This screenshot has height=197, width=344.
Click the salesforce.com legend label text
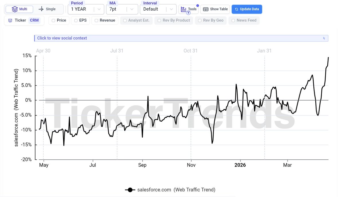[x=176, y=190]
